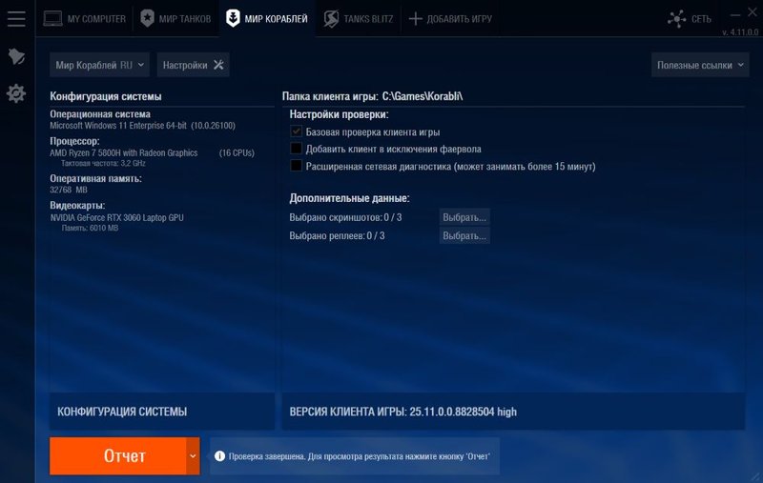The width and height of the screenshot is (763, 483).
Task: Click the orange Отчет button
Action: coord(124,456)
